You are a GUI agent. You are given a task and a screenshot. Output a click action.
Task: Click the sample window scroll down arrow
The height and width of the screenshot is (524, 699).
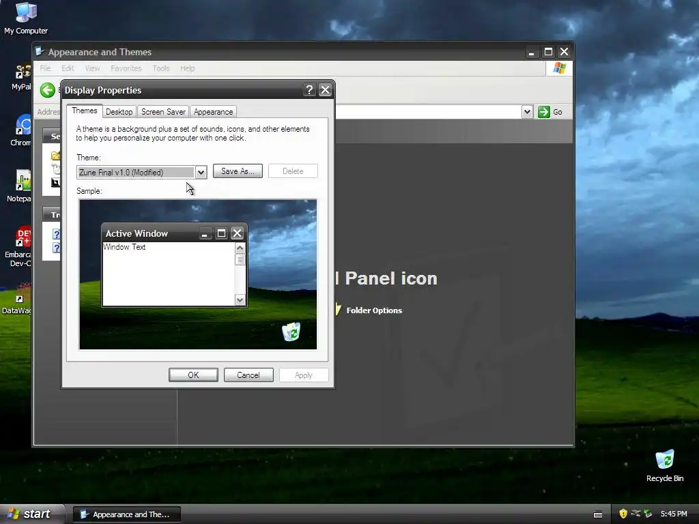[240, 300]
